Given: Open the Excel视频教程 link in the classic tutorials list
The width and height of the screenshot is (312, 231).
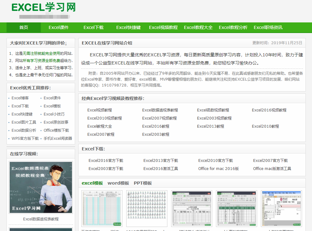Looking at the screenshot, I should (x=100, y=110).
